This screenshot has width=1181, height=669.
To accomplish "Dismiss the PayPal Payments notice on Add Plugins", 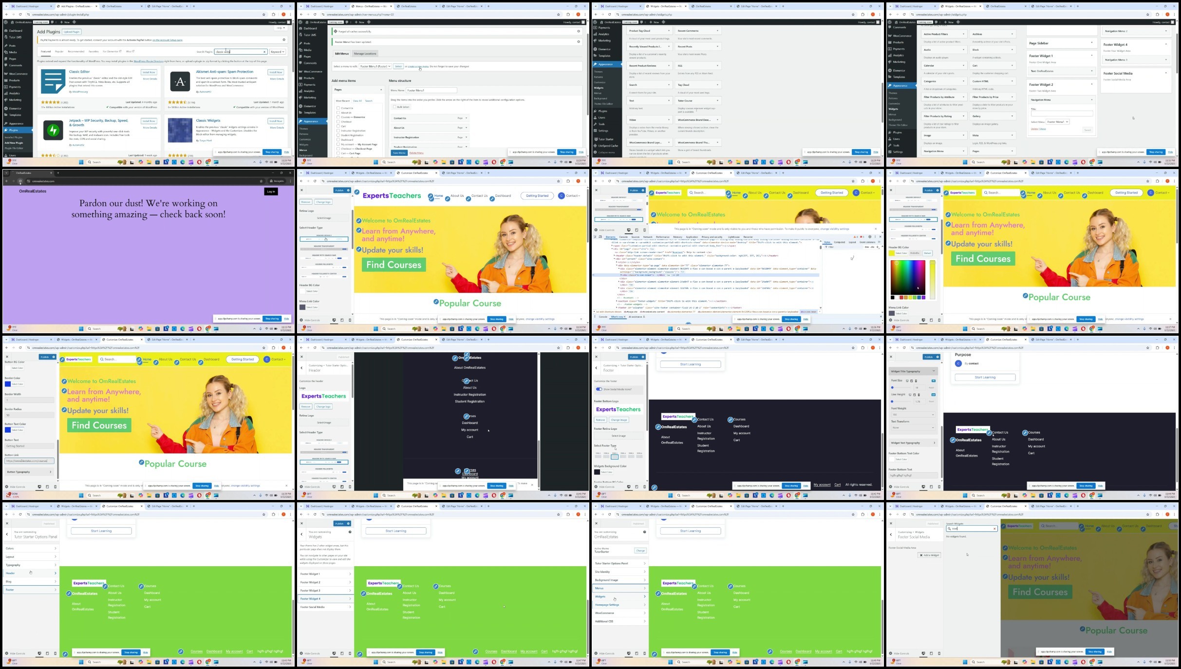I will [284, 40].
